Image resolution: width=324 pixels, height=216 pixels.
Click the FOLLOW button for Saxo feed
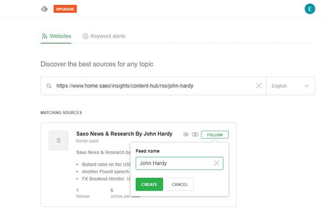point(215,134)
